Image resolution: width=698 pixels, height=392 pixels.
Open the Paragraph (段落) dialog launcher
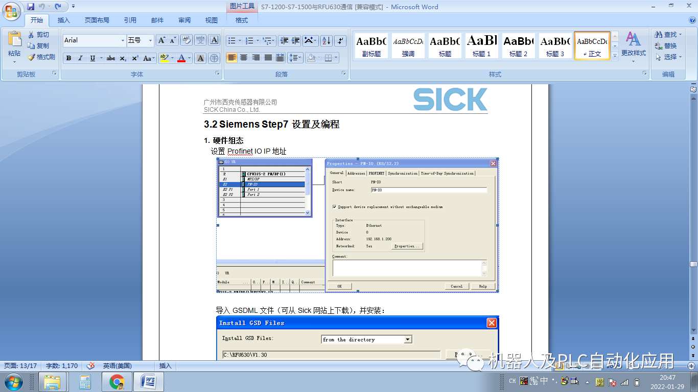coord(344,74)
